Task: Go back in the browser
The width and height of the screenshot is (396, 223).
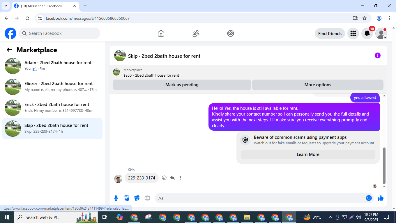Action: tap(6, 18)
